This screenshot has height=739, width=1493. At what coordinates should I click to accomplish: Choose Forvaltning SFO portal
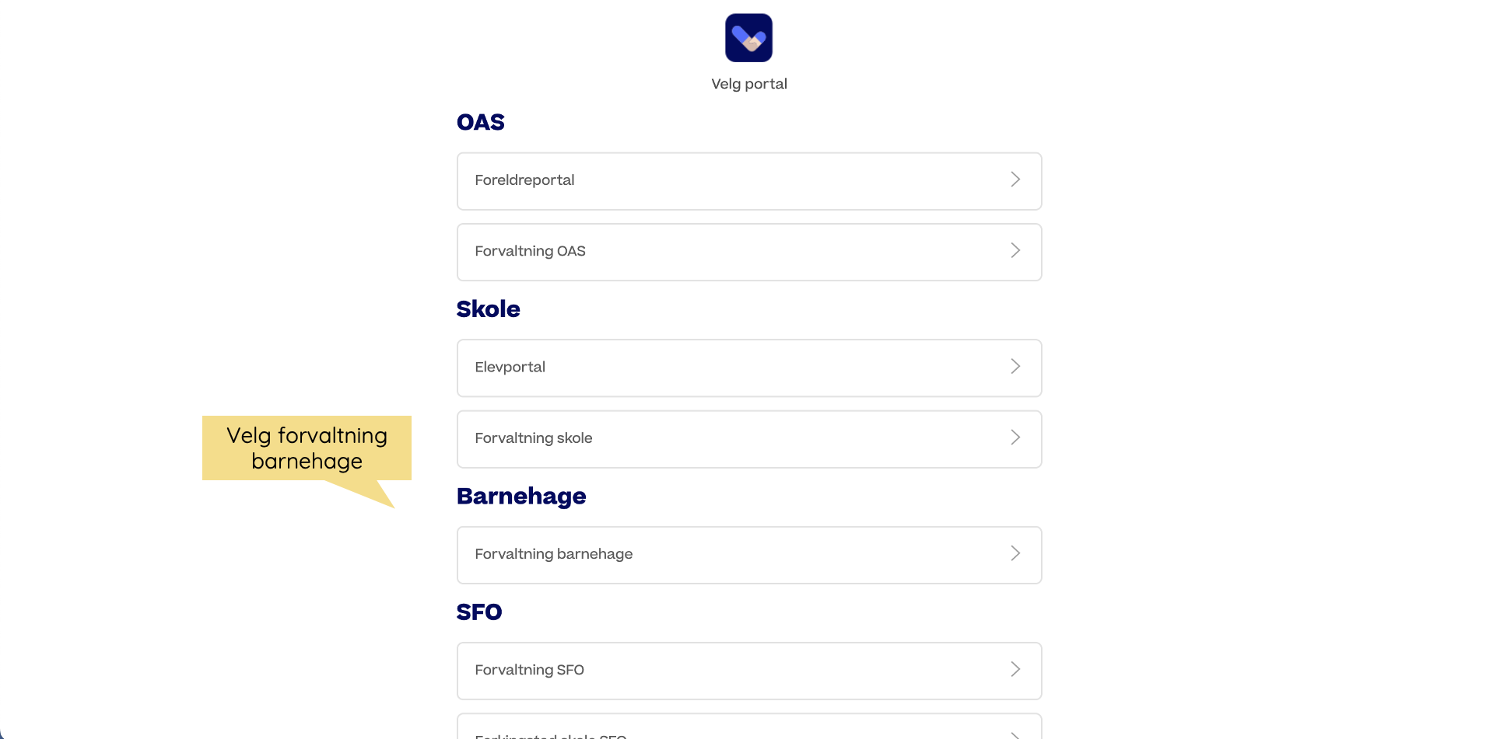point(749,671)
